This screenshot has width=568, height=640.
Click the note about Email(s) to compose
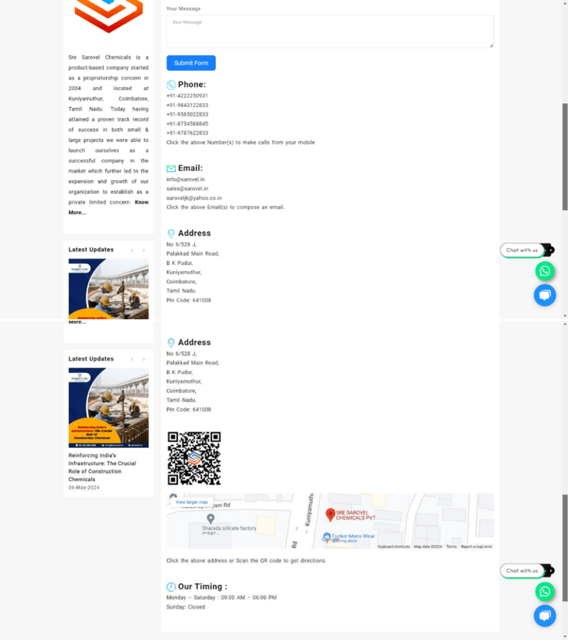pos(225,207)
